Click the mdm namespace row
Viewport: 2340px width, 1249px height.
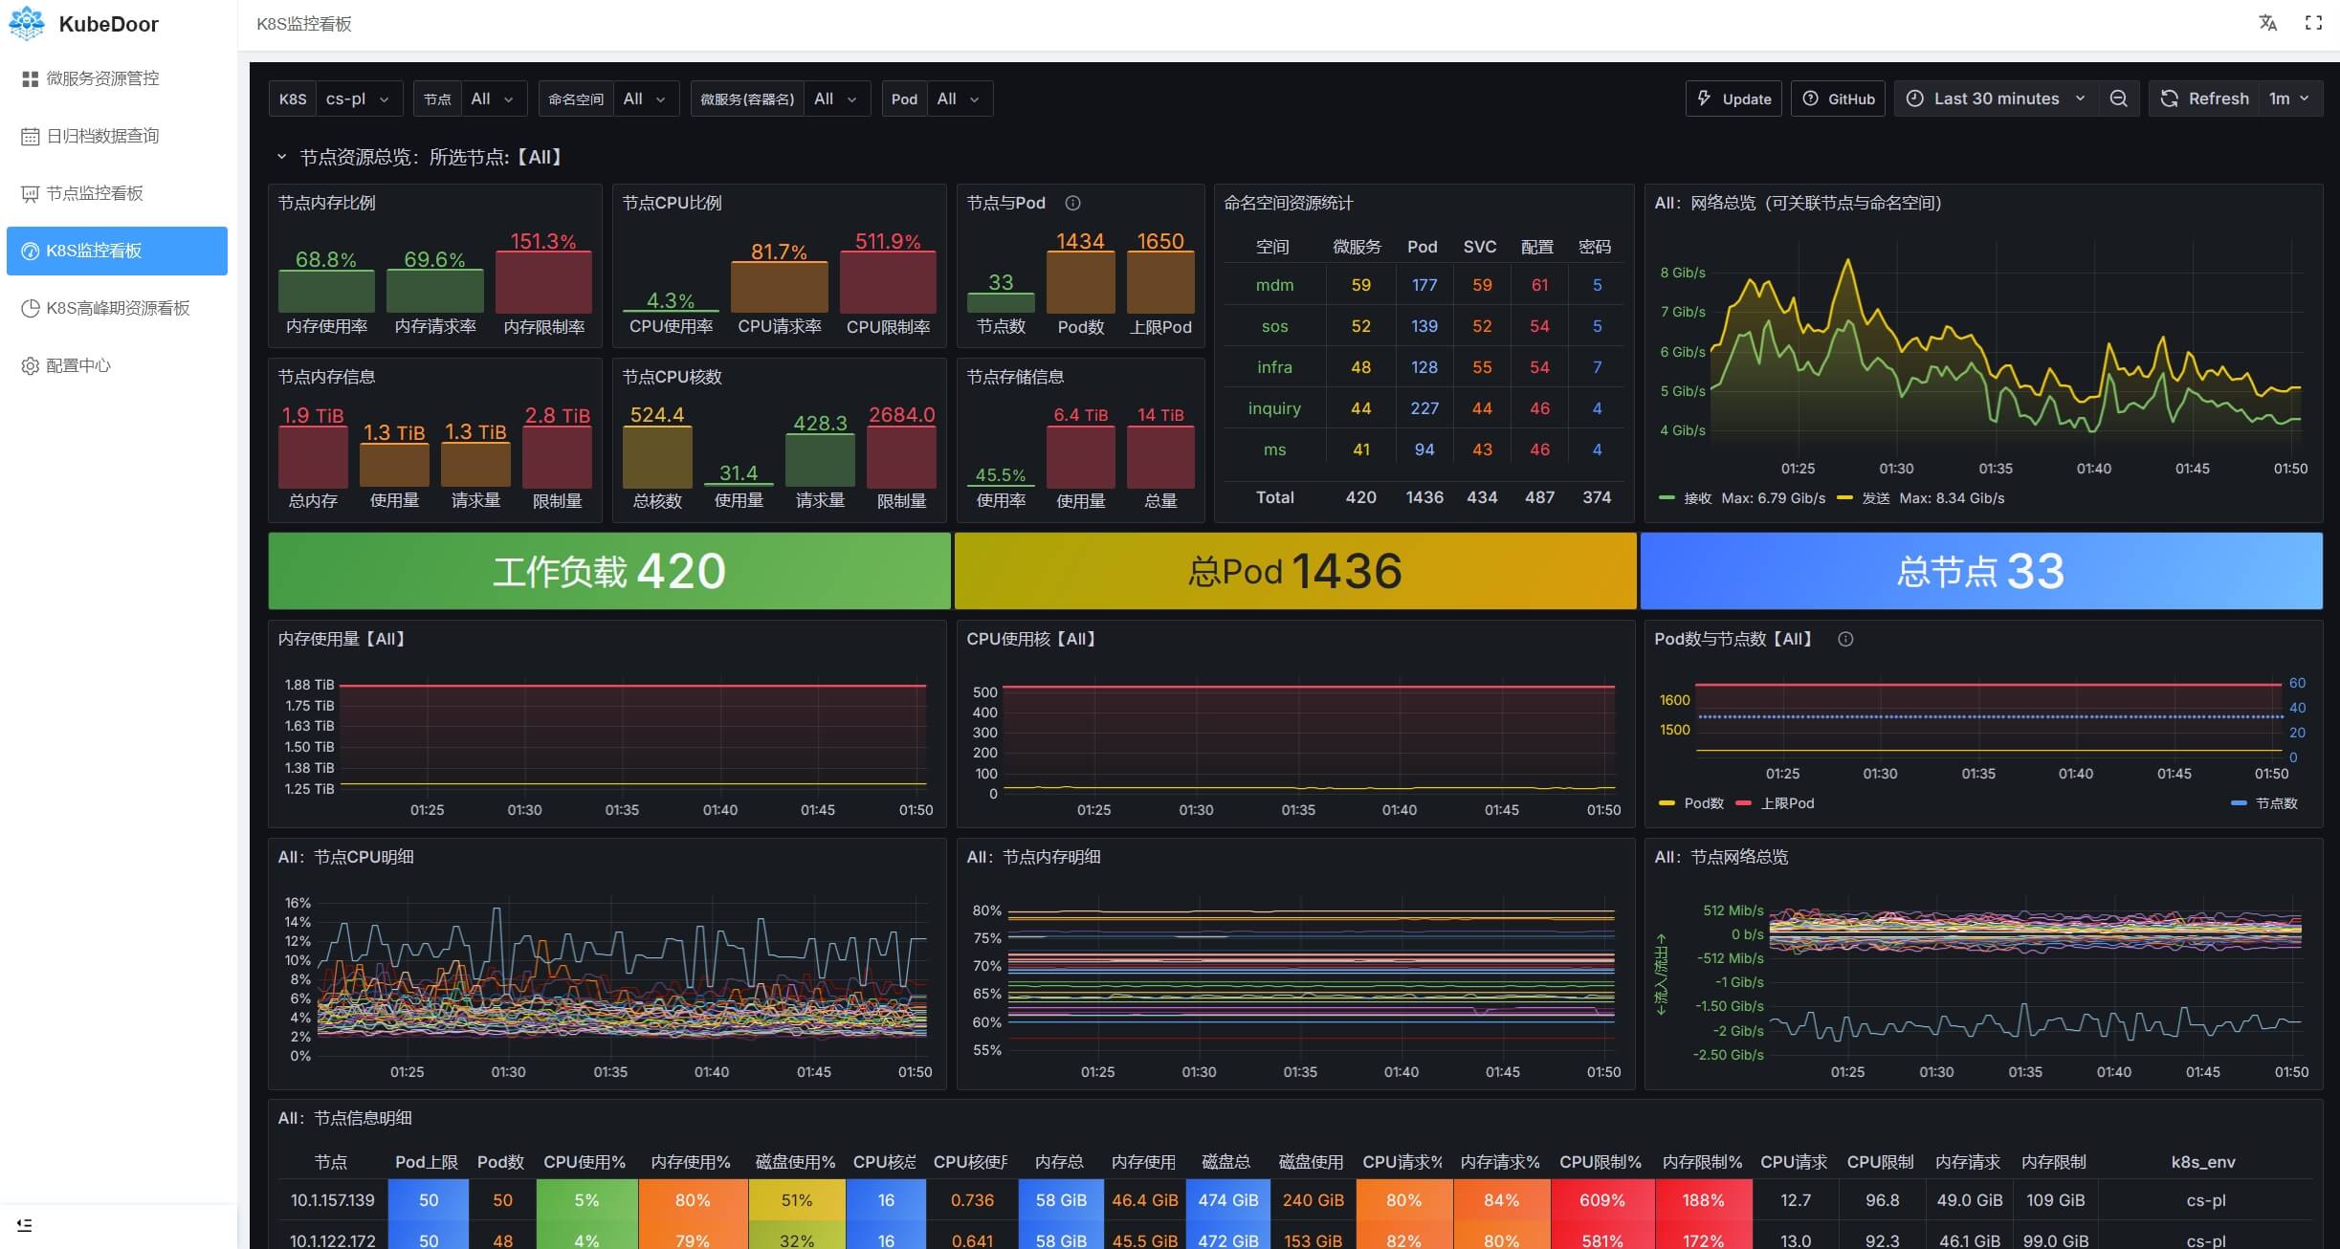coord(1424,285)
